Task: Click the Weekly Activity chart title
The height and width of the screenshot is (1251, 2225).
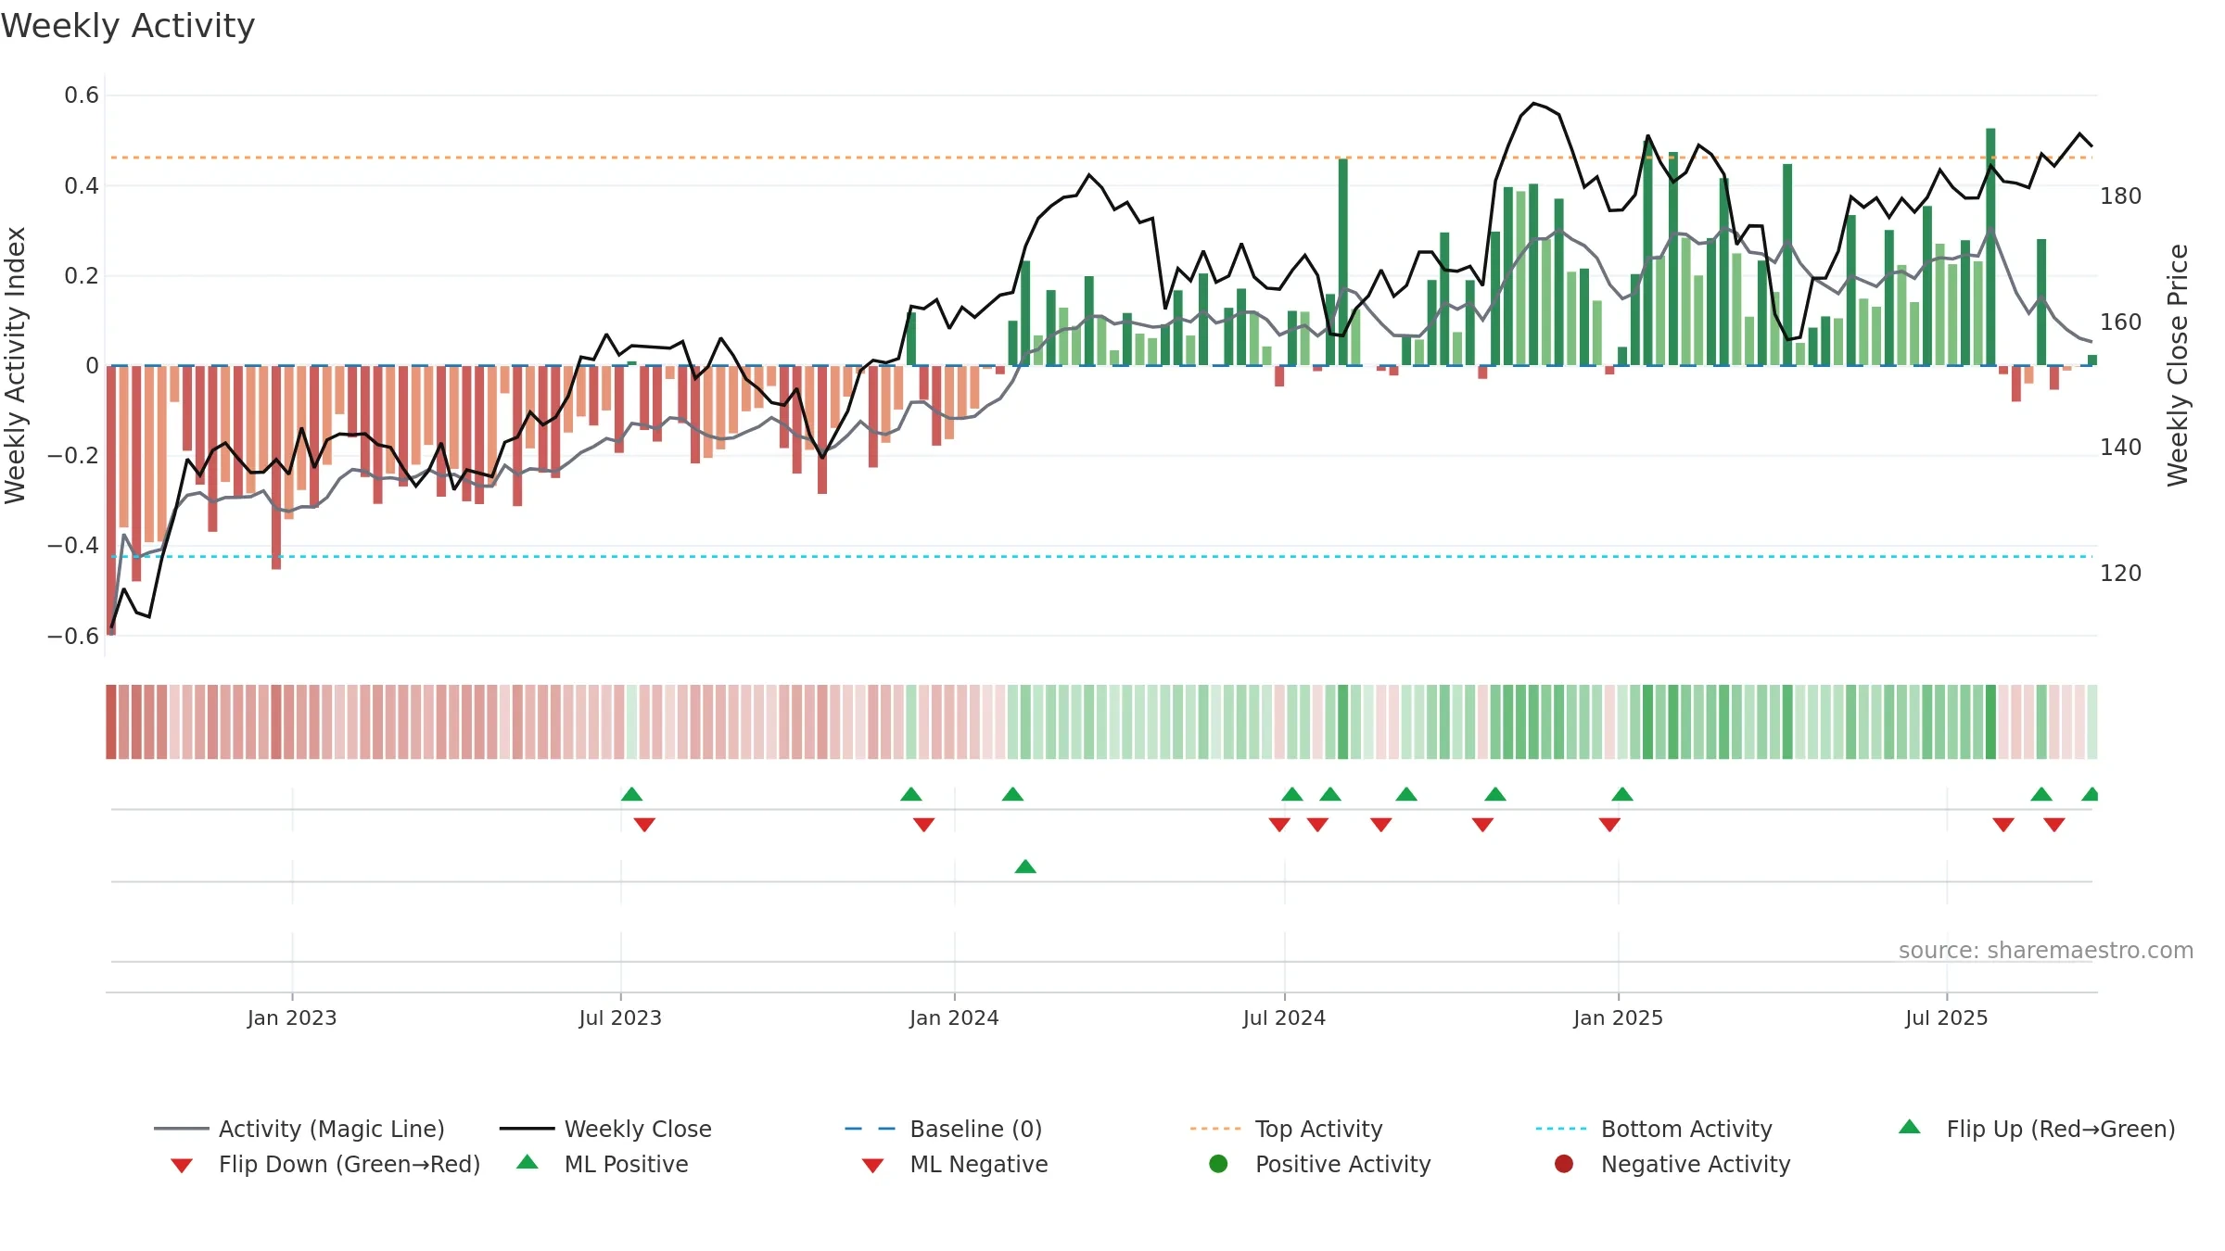Action: (128, 26)
